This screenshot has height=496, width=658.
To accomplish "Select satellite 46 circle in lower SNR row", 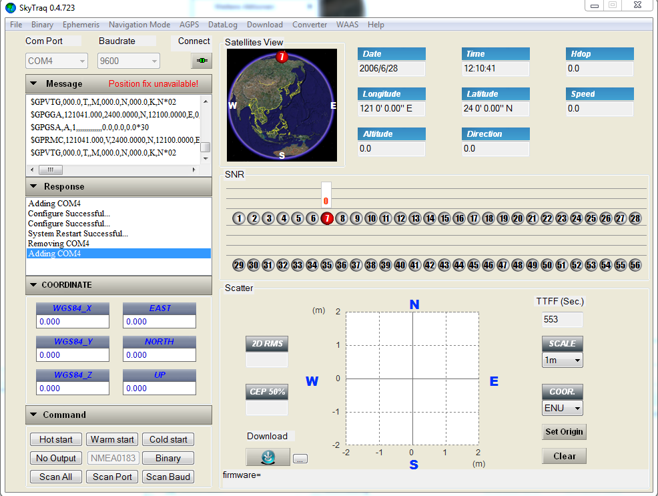I will click(x=488, y=265).
